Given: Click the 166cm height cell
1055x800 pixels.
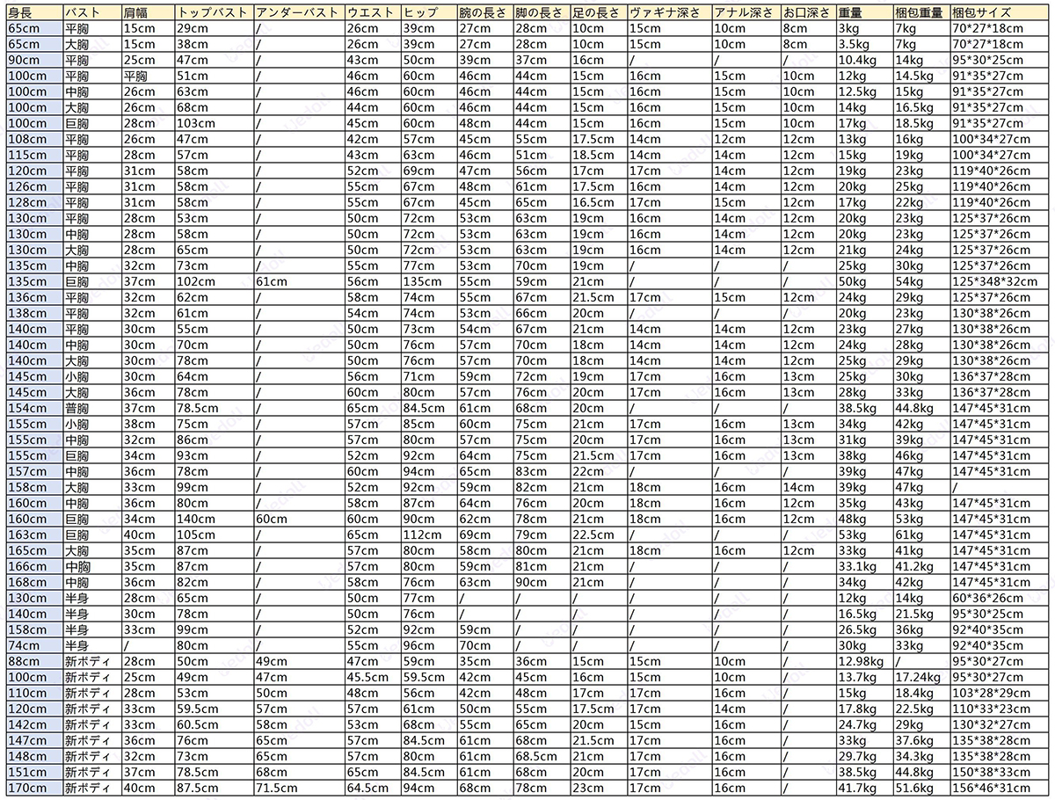Looking at the screenshot, I should pos(34,566).
